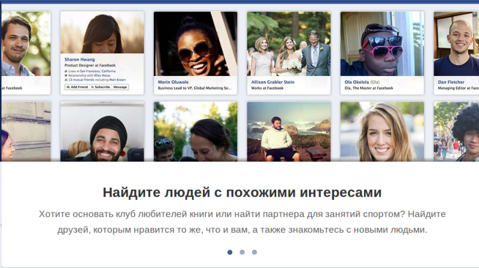Image resolution: width=479 pixels, height=268 pixels.
Task: Click the 'Product Designer at Facebook' text
Action: 90,65
